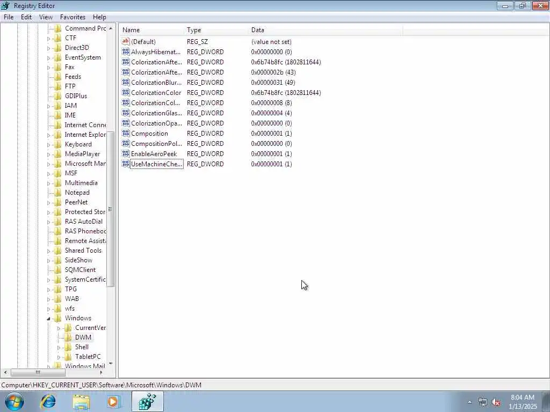Expand the Direct3D tree node
550x412 pixels.
48,48
